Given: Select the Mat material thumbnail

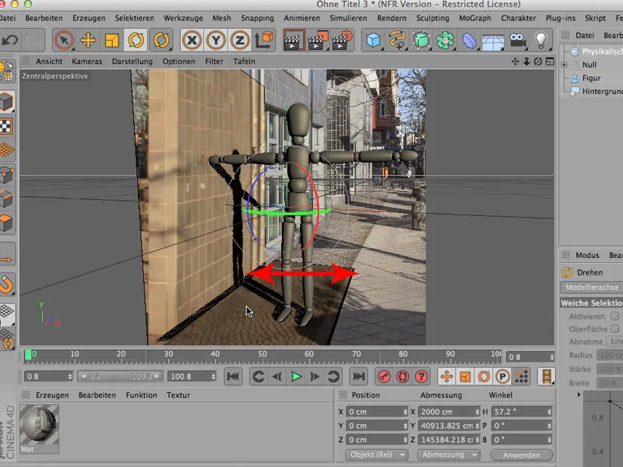Looking at the screenshot, I should pos(39,425).
